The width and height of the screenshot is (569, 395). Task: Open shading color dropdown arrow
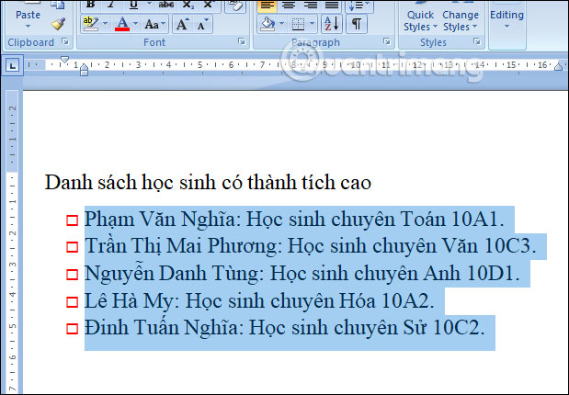point(282,24)
